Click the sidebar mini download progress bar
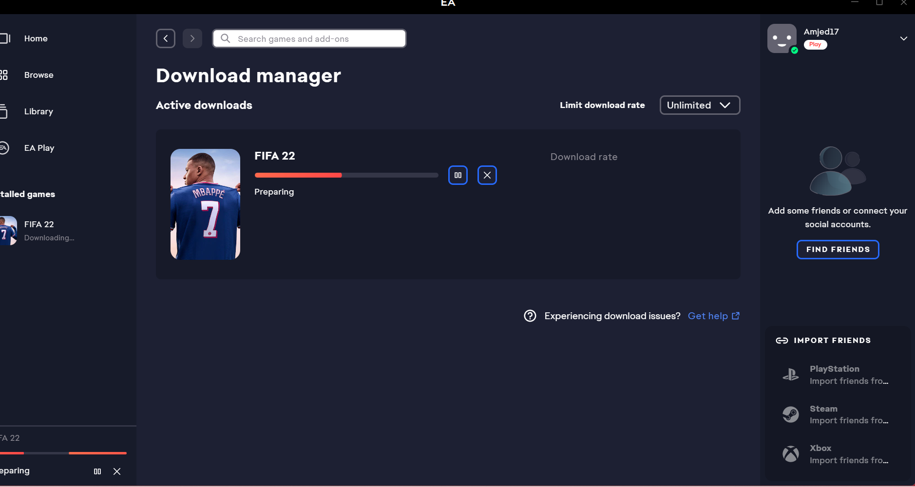This screenshot has width=915, height=487. click(63, 453)
